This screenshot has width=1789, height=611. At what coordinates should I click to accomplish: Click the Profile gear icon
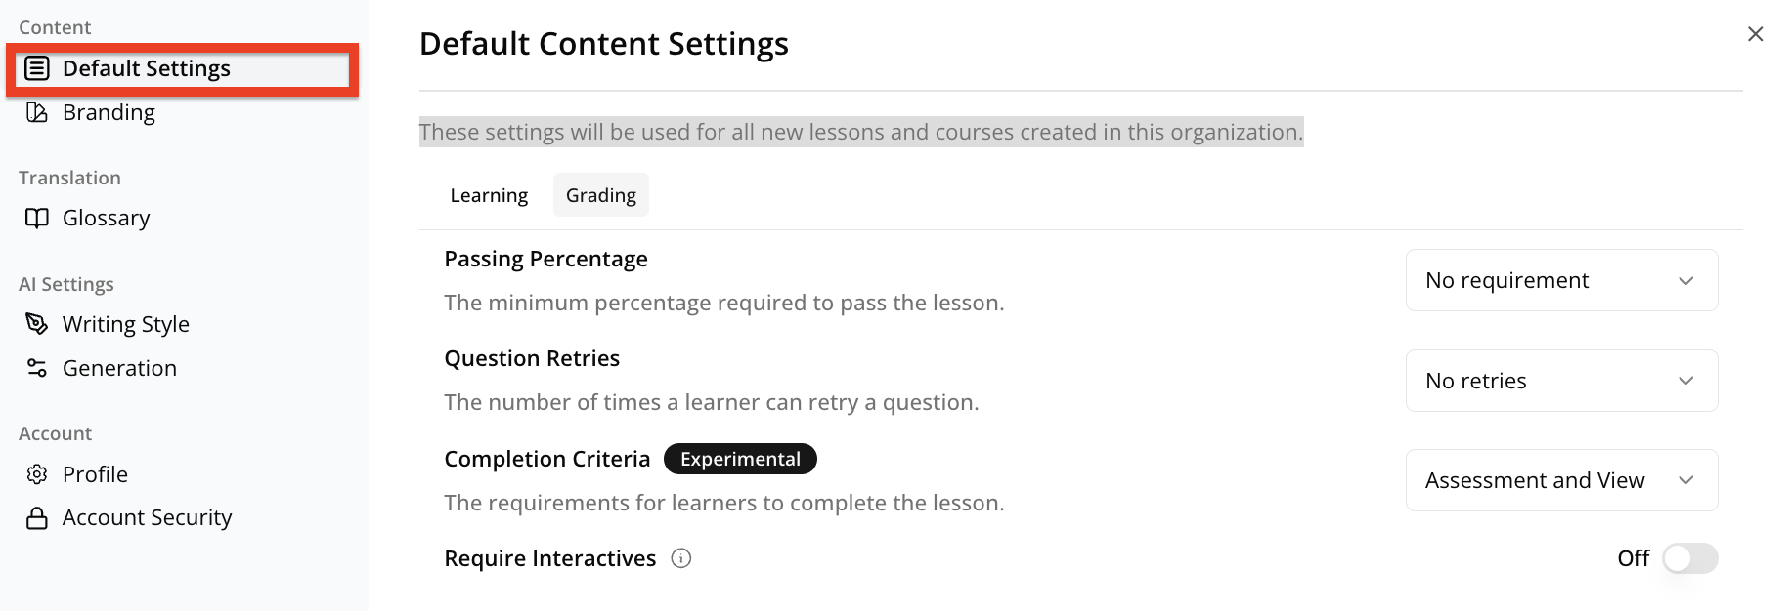(37, 474)
